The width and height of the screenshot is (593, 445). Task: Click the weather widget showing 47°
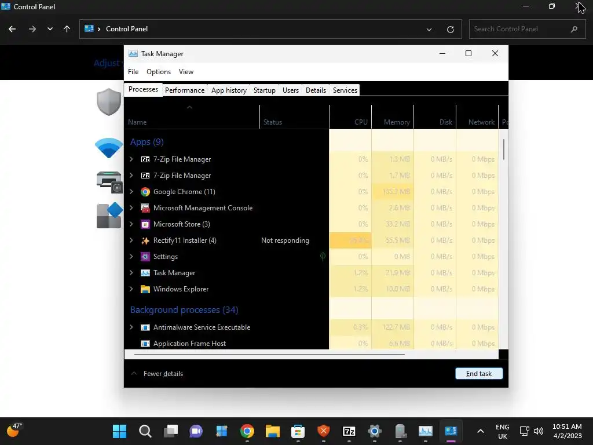pyautogui.click(x=14, y=431)
